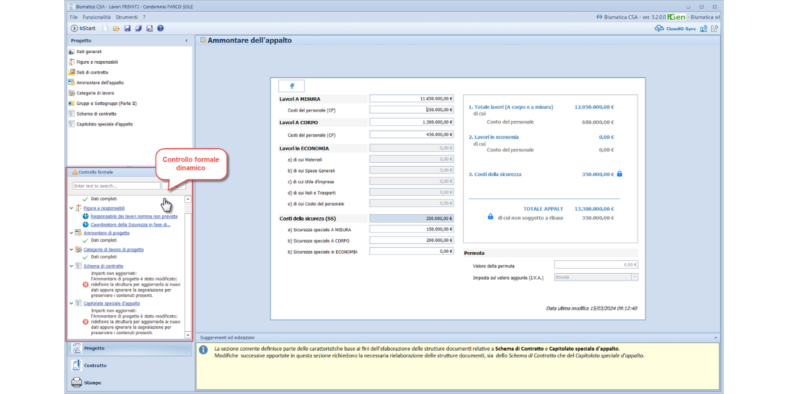Open help via blue question mark icon
788x394 pixels.
click(x=160, y=28)
